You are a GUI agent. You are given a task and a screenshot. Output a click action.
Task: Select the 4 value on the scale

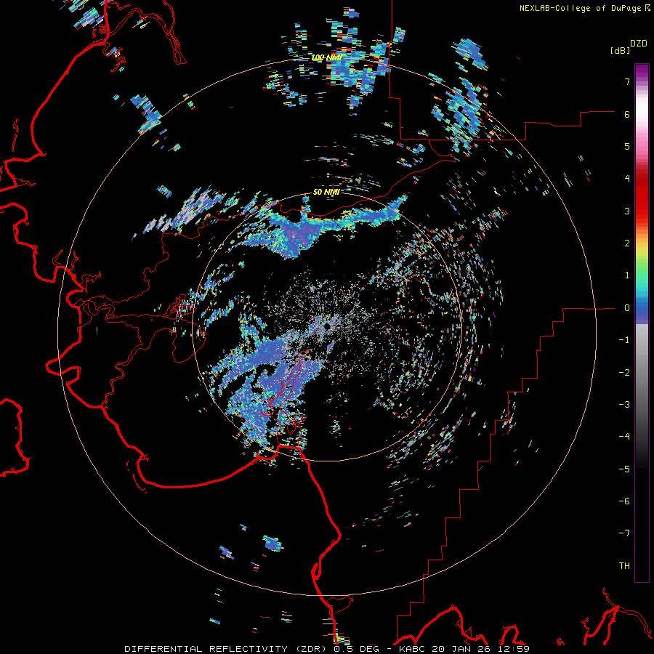[x=627, y=179]
